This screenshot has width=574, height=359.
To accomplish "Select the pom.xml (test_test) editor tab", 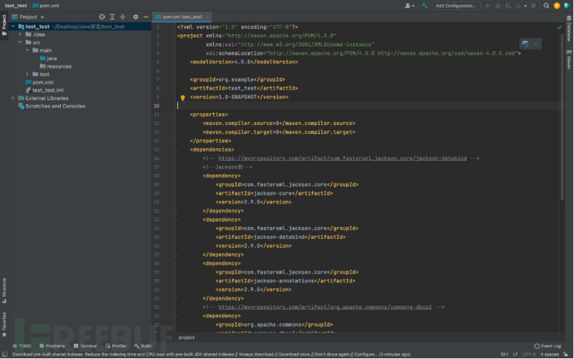I will coord(181,17).
